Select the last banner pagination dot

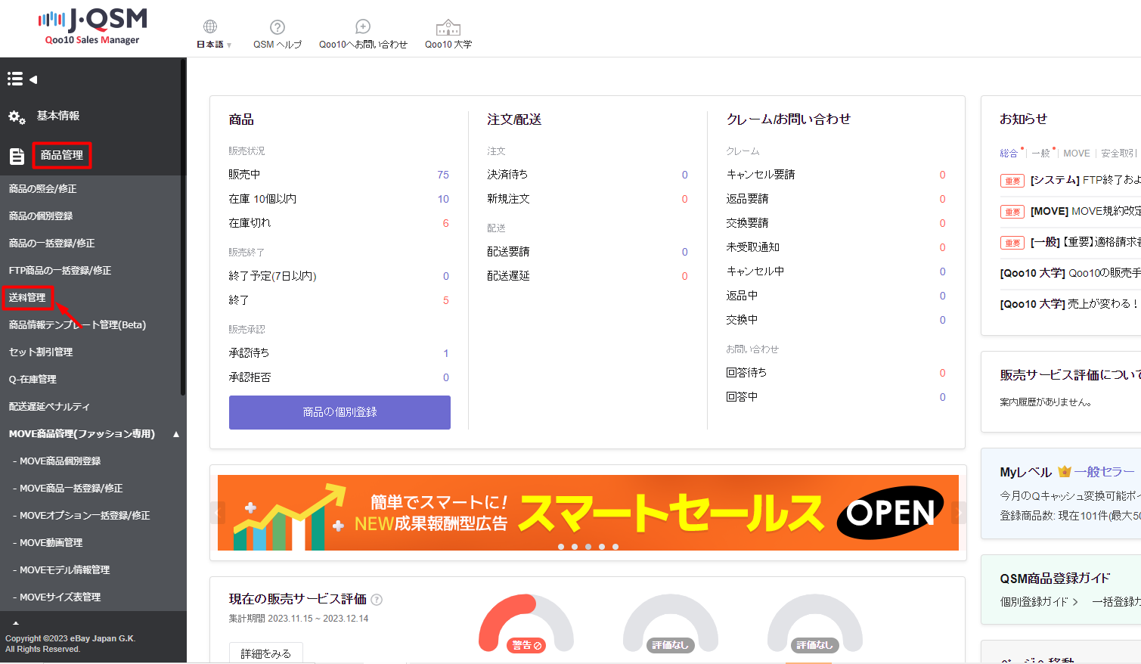point(615,546)
